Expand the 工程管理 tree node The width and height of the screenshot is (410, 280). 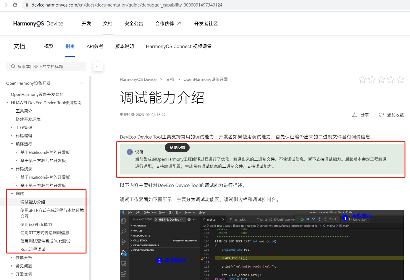(12, 127)
